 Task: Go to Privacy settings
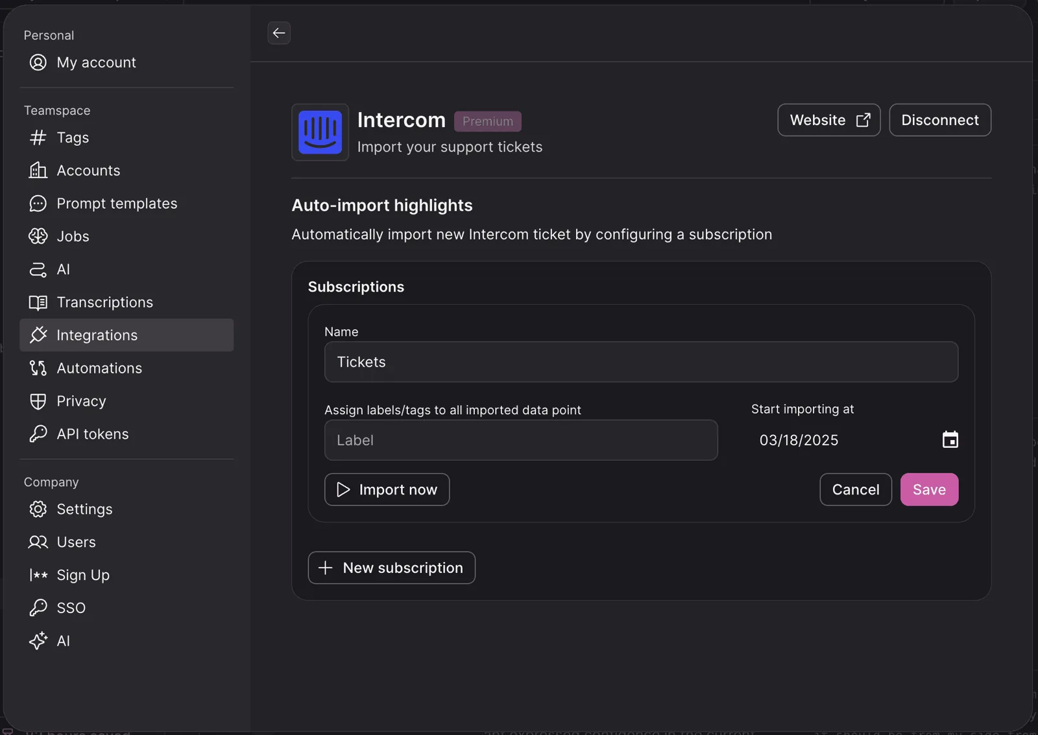point(127,401)
